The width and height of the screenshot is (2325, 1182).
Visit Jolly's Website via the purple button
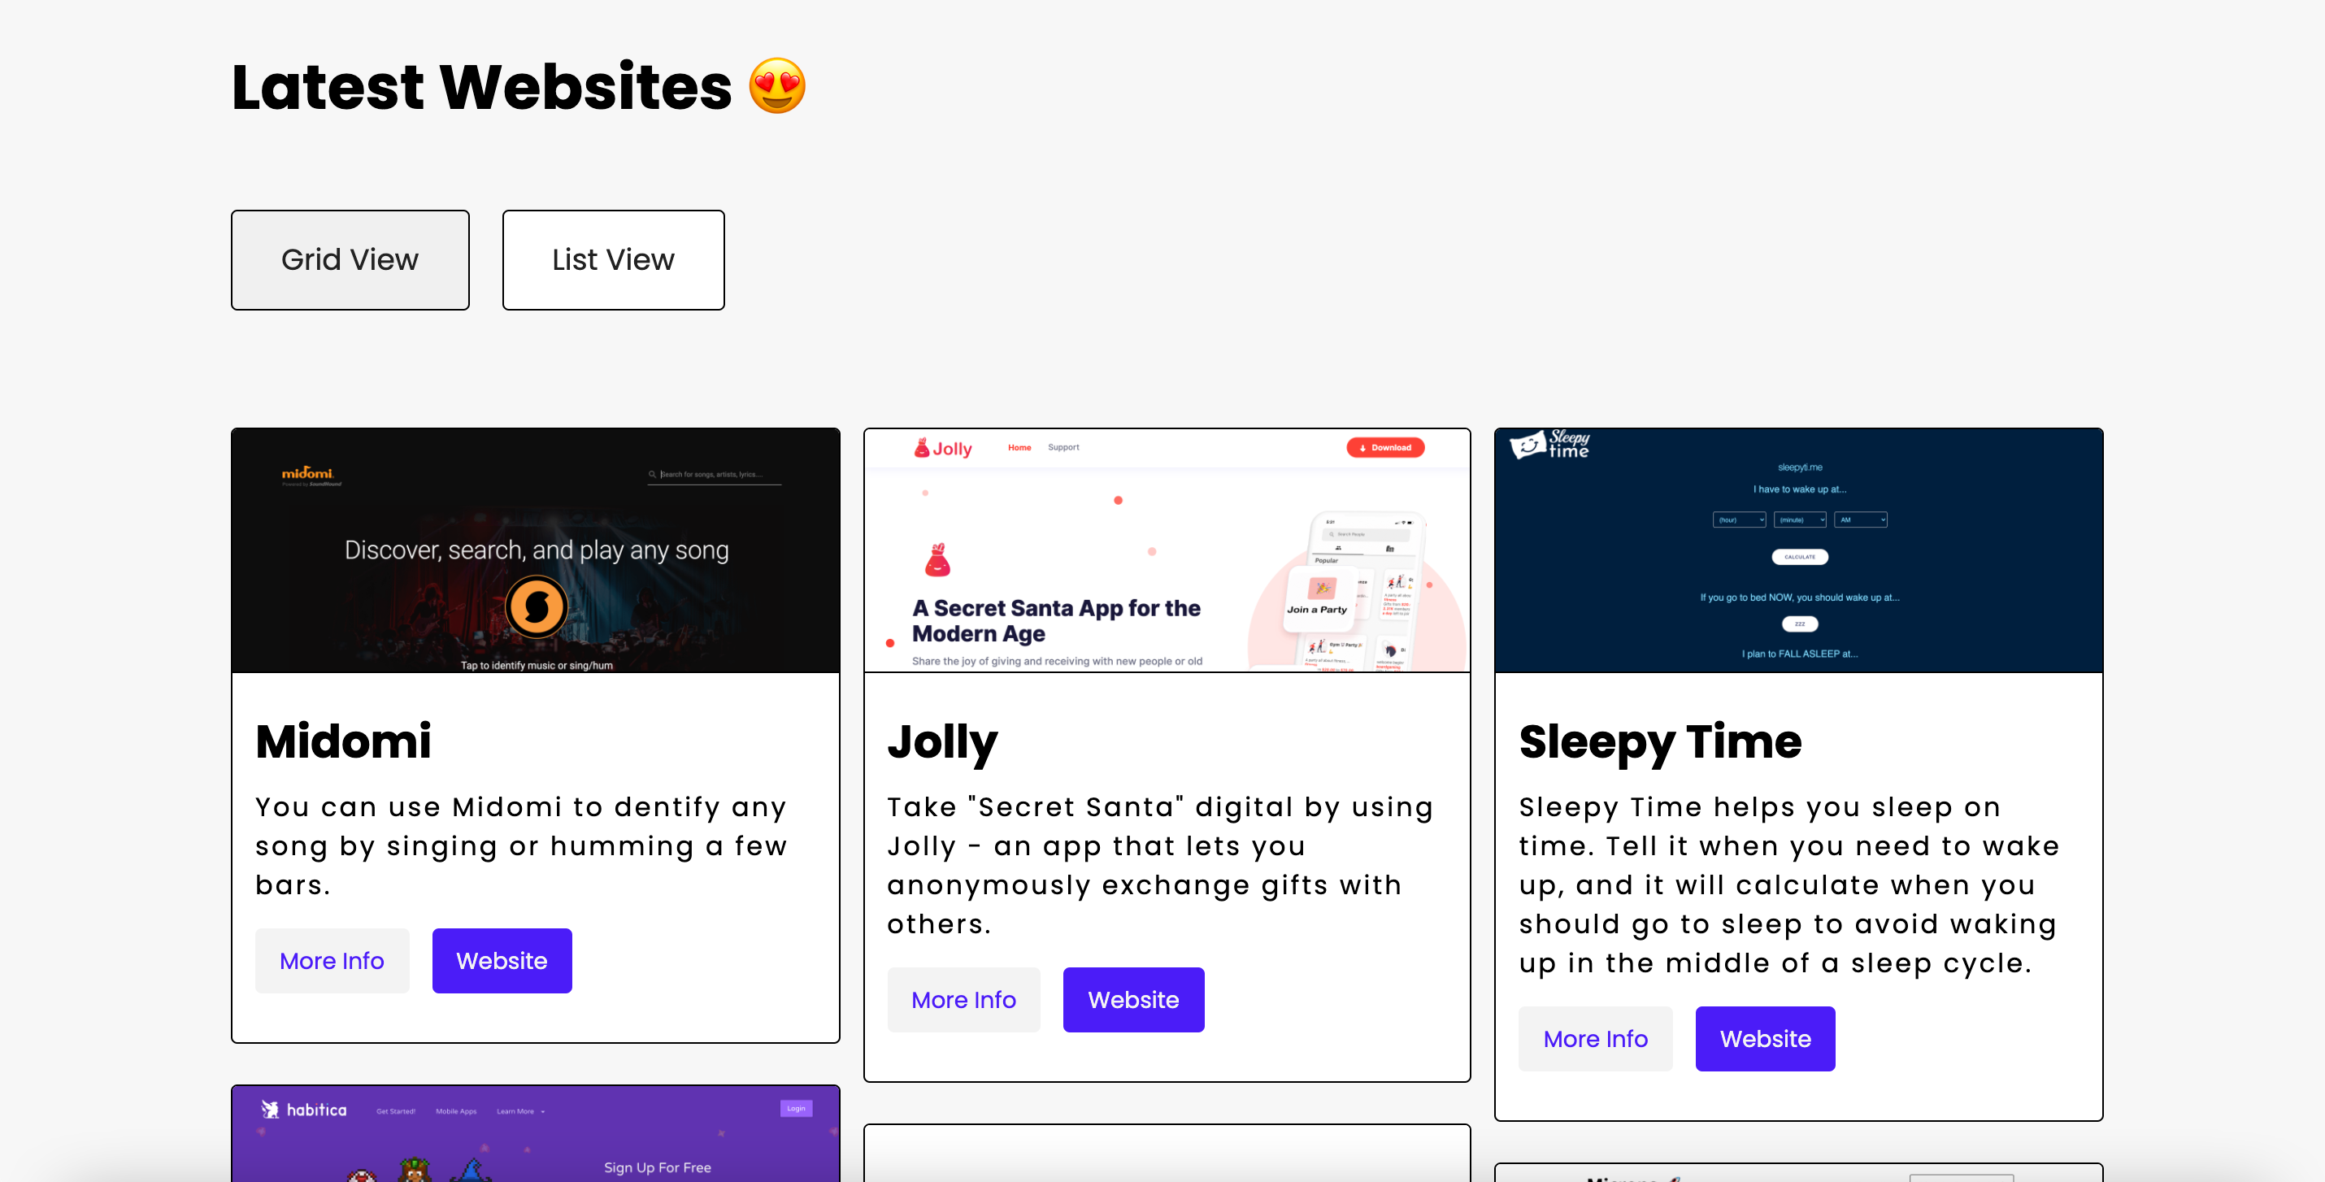pyautogui.click(x=1133, y=999)
